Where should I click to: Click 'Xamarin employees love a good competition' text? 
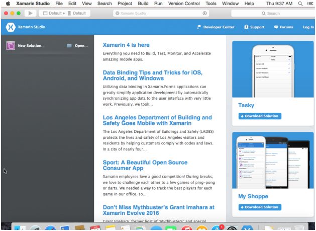(x=159, y=185)
